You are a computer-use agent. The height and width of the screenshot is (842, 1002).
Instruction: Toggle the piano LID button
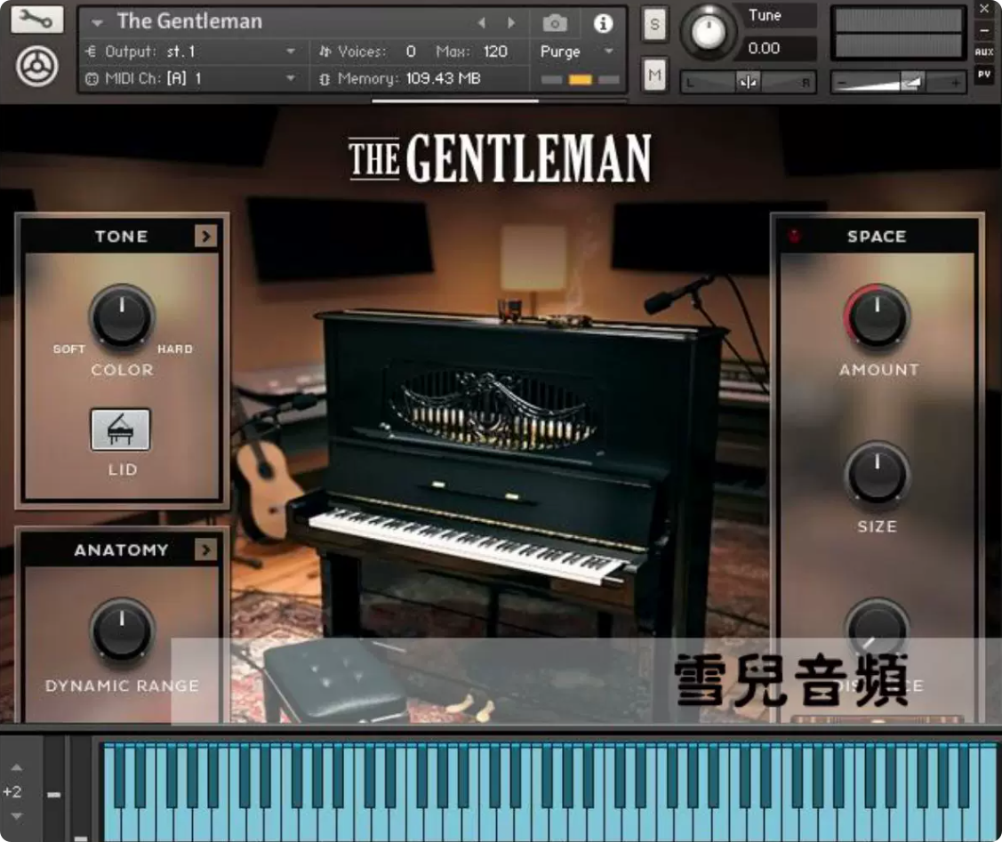121,430
